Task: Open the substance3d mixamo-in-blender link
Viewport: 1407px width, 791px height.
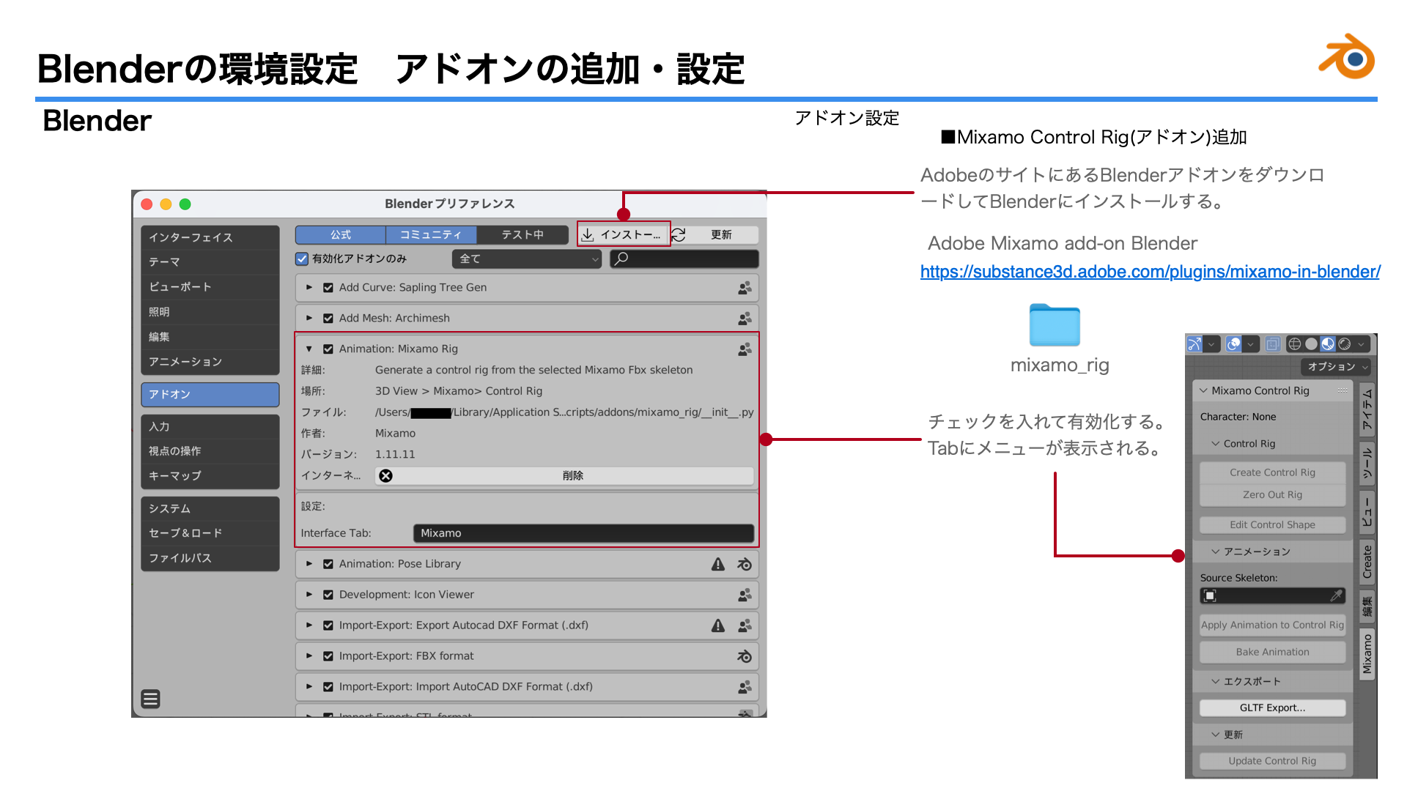Action: tap(1150, 272)
